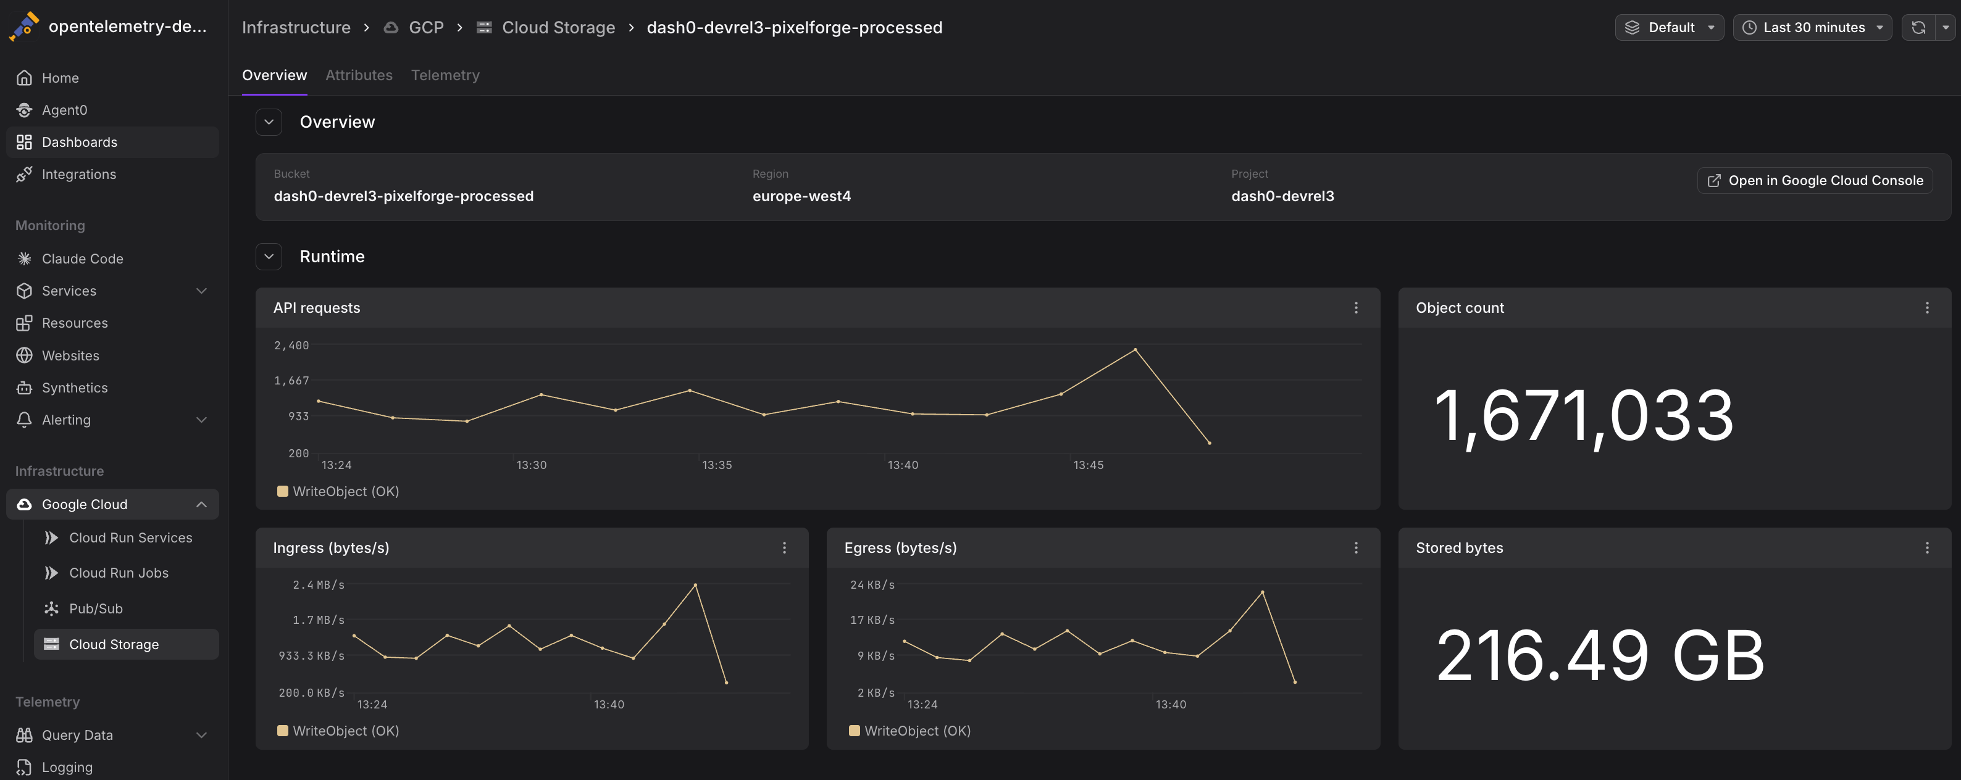Click the bucket name breadcrumb
This screenshot has height=780, width=1961.
tap(795, 27)
